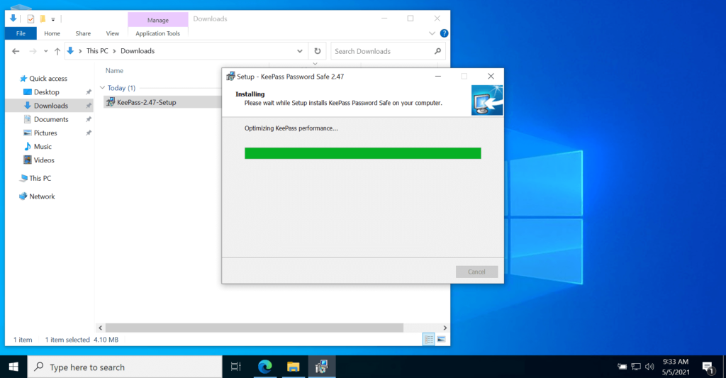This screenshot has width=726, height=378.
Task: Click the quick access Properties checkmark icon
Action: tap(30, 19)
